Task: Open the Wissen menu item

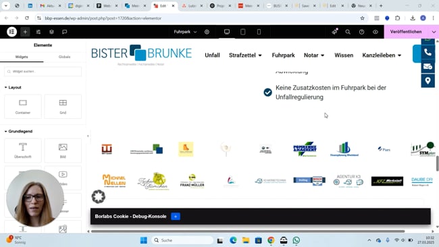Action: (344, 55)
